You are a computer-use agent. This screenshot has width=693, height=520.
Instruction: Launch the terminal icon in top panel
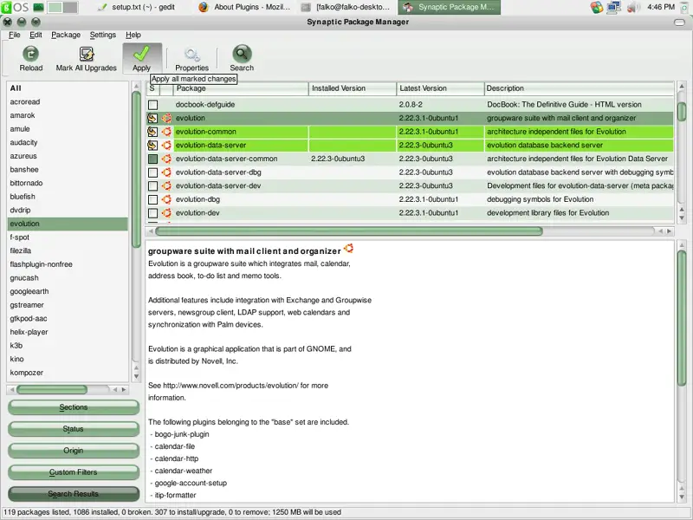pos(38,7)
